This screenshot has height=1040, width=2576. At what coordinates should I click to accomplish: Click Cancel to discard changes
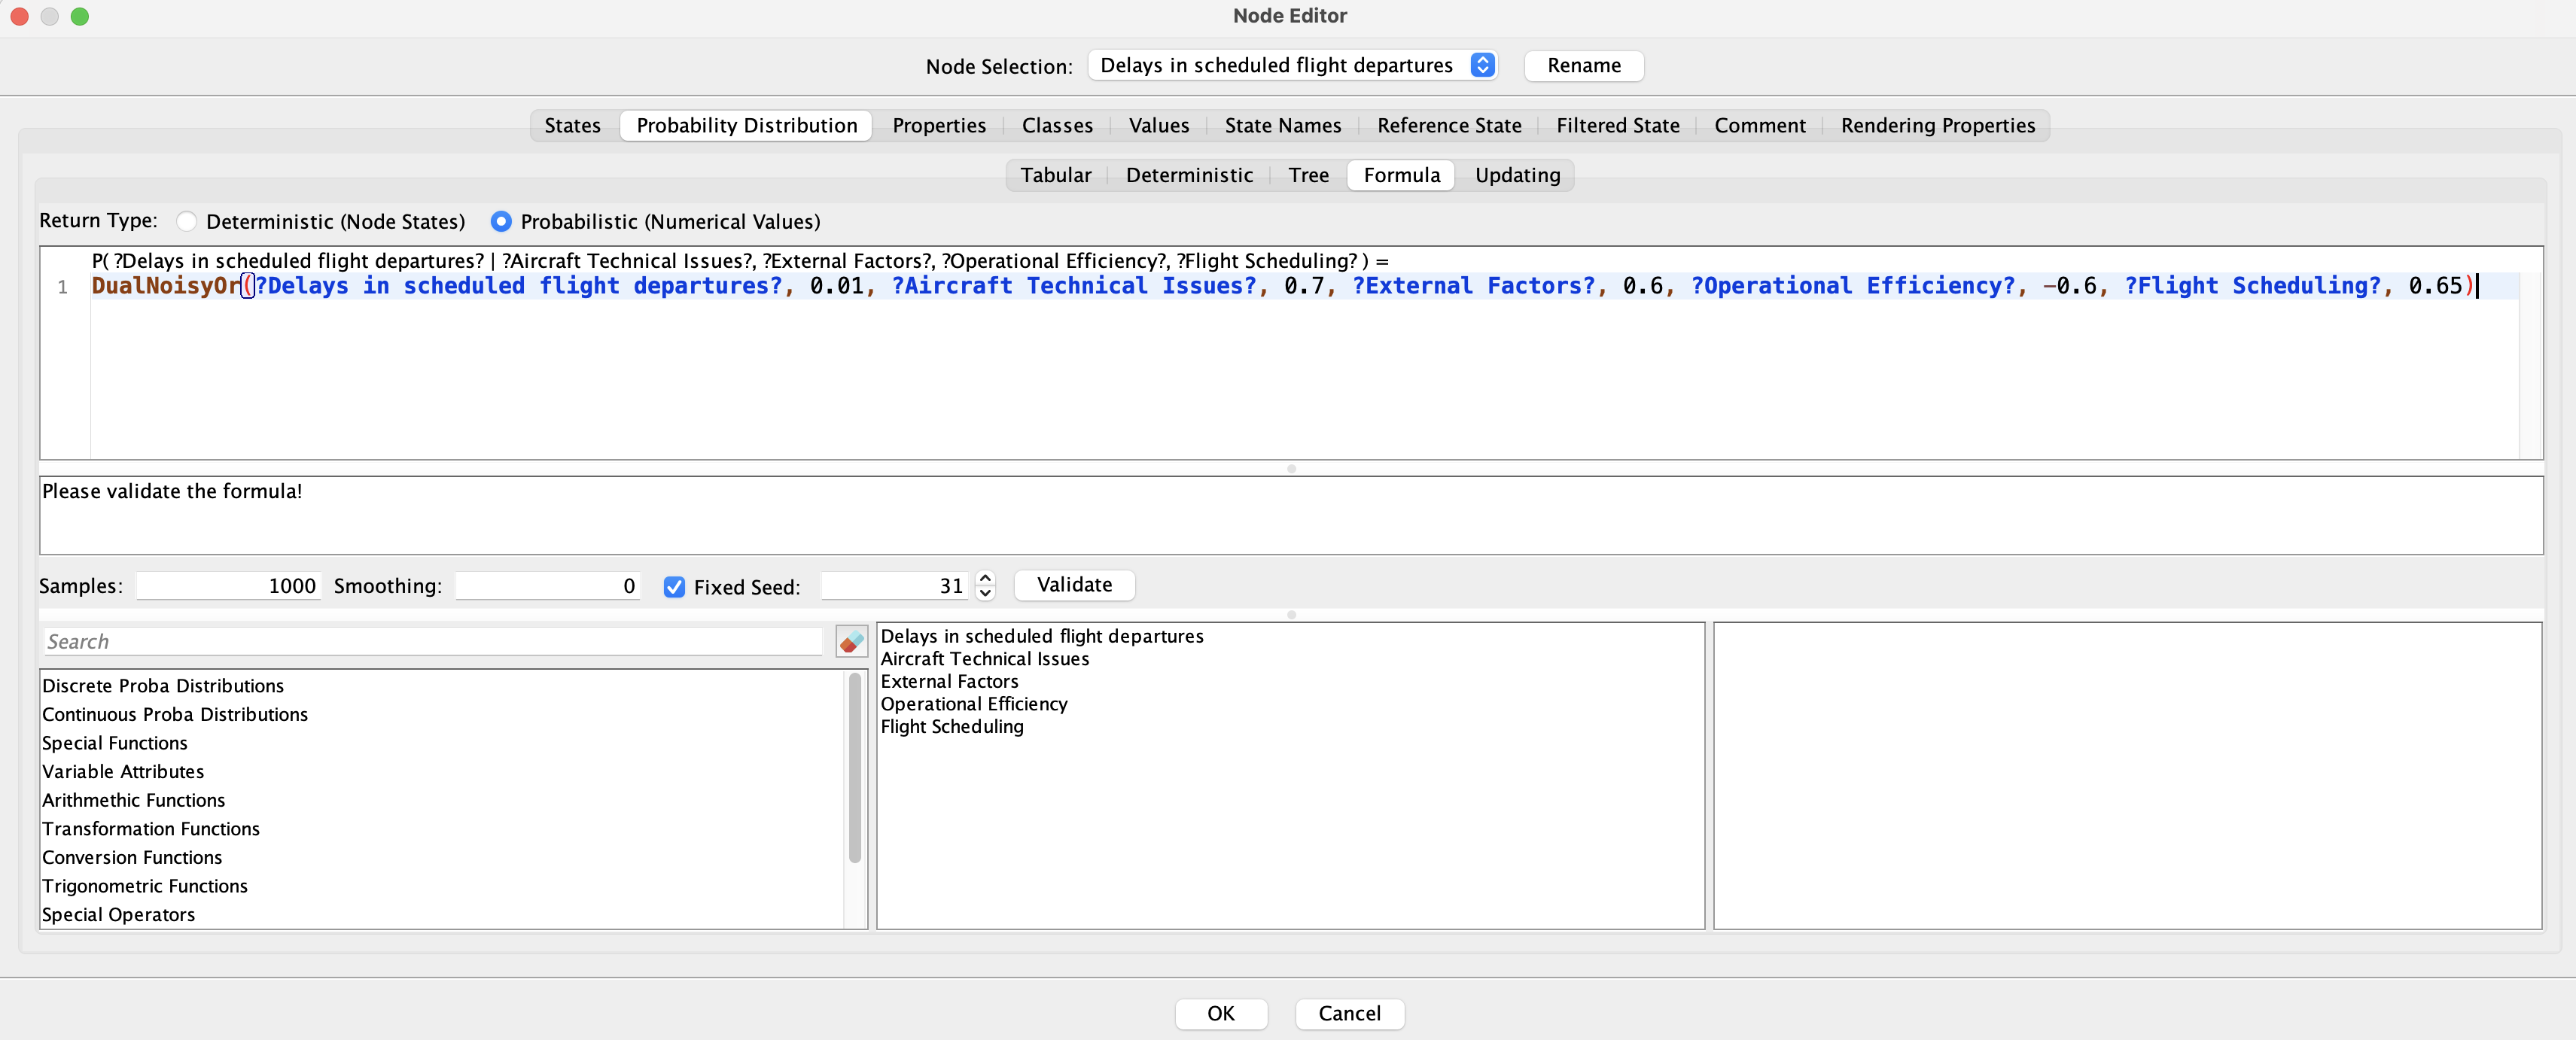pyautogui.click(x=1349, y=1013)
